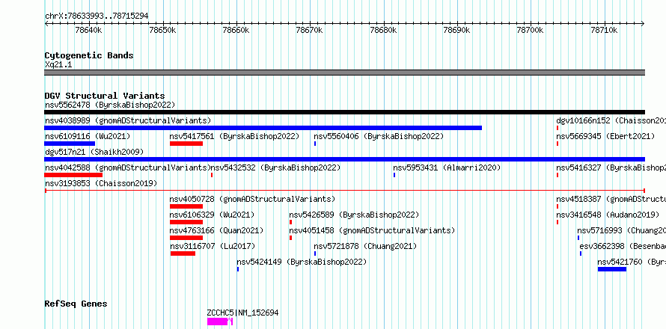Click the red nsv4763166 (Quan2021) bar
This screenshot has width=666, height=329.
(186, 238)
